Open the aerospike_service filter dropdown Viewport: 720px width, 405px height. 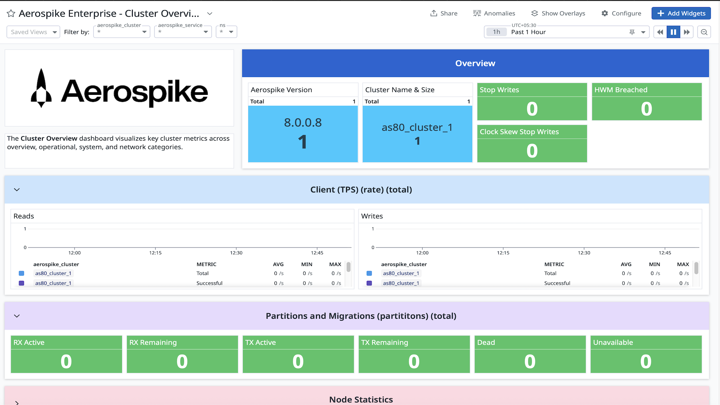coord(183,32)
